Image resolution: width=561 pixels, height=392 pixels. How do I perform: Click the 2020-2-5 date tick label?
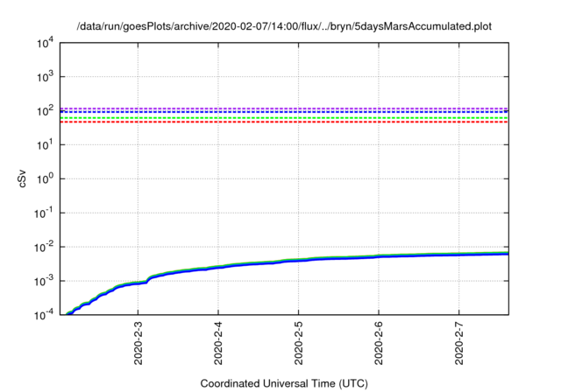pos(298,343)
